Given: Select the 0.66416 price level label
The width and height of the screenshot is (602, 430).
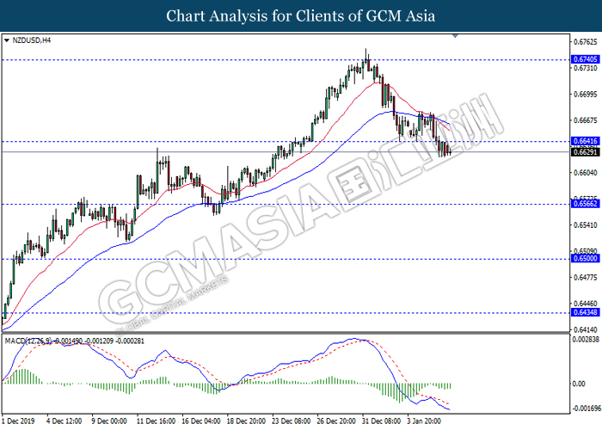Looking at the screenshot, I should 586,141.
